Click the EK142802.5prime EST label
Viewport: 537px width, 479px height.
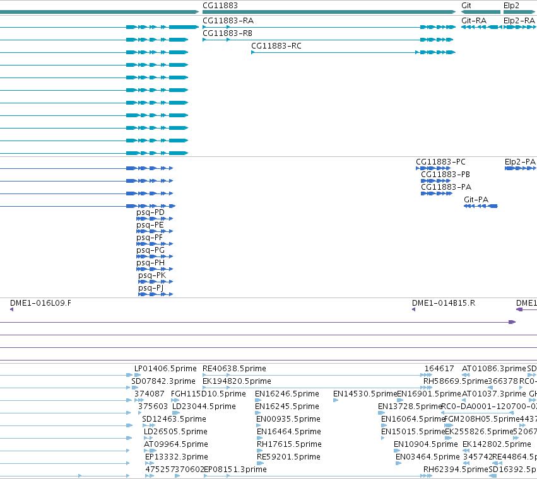pyautogui.click(x=497, y=444)
